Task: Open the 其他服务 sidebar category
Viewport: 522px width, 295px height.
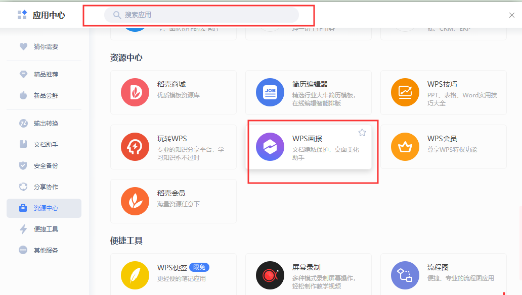Action: (x=44, y=250)
